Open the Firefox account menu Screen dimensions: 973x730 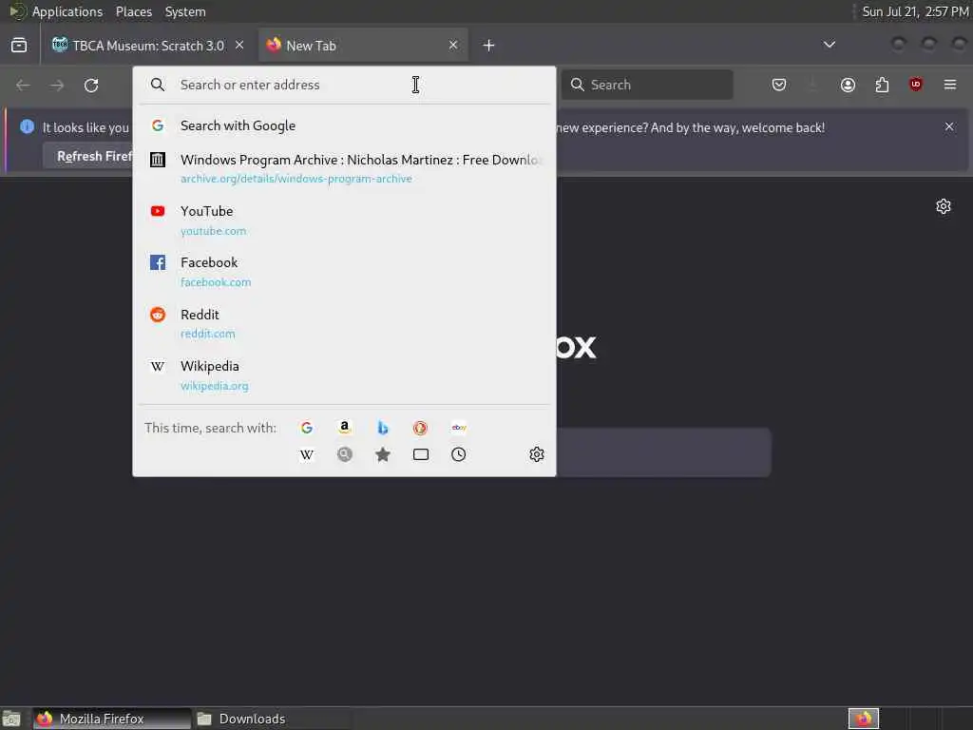point(848,85)
